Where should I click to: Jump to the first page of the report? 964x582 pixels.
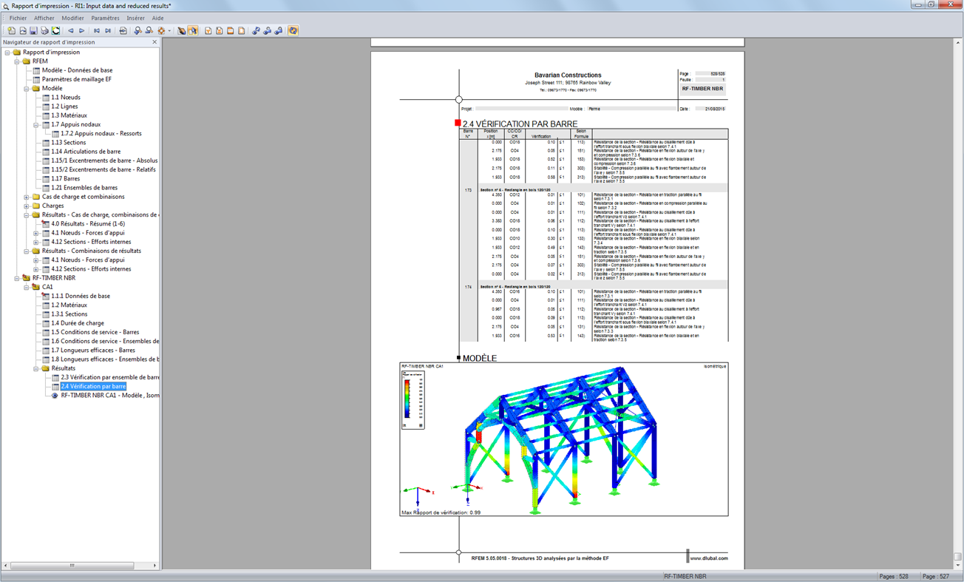(98, 30)
